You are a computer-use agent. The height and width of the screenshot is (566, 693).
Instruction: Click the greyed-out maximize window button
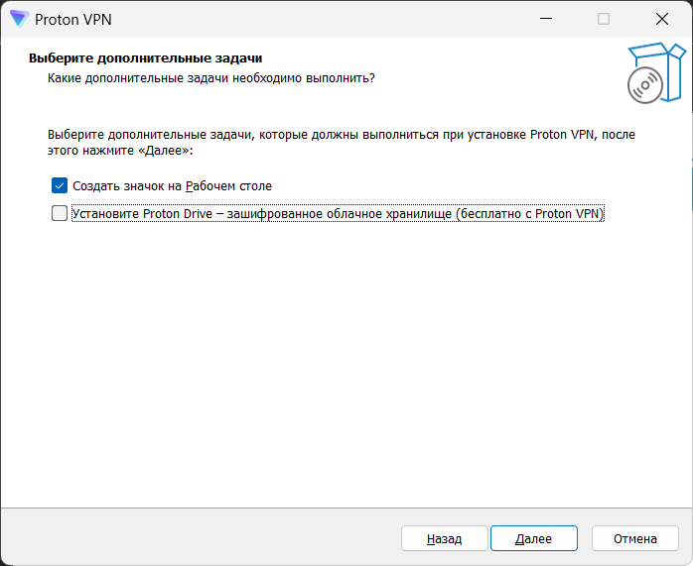(604, 18)
